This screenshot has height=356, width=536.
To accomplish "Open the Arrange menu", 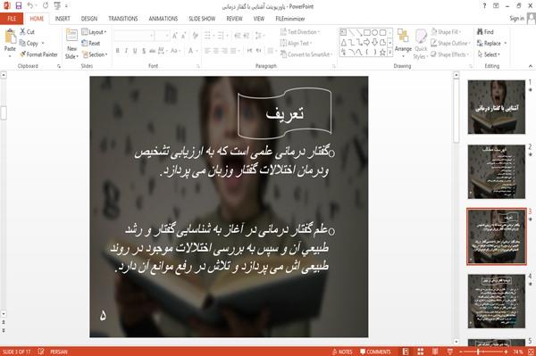I will (404, 43).
